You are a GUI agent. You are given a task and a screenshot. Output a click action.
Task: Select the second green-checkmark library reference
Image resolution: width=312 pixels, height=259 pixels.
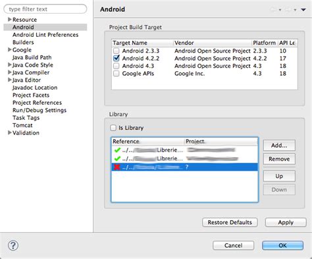(184, 158)
